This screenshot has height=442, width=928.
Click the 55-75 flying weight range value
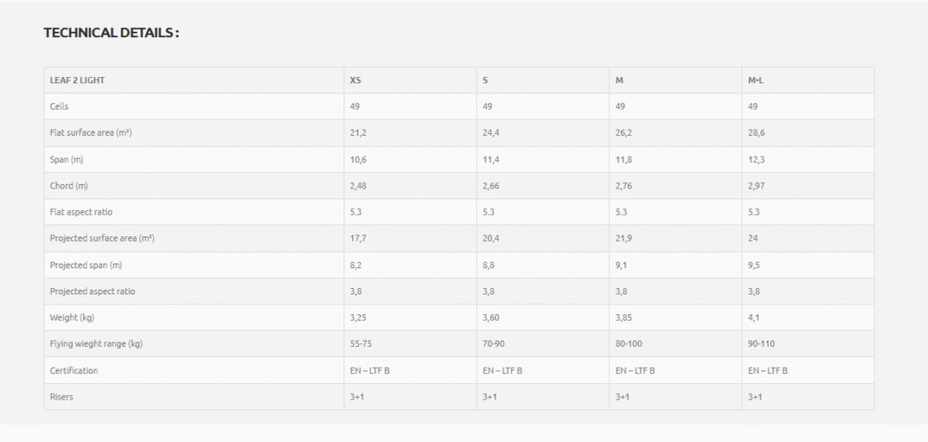tap(361, 344)
